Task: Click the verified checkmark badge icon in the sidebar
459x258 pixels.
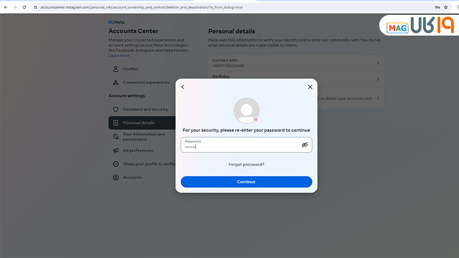Action: pos(116,164)
